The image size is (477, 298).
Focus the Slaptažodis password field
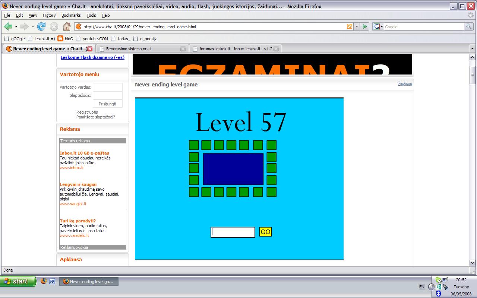107,95
